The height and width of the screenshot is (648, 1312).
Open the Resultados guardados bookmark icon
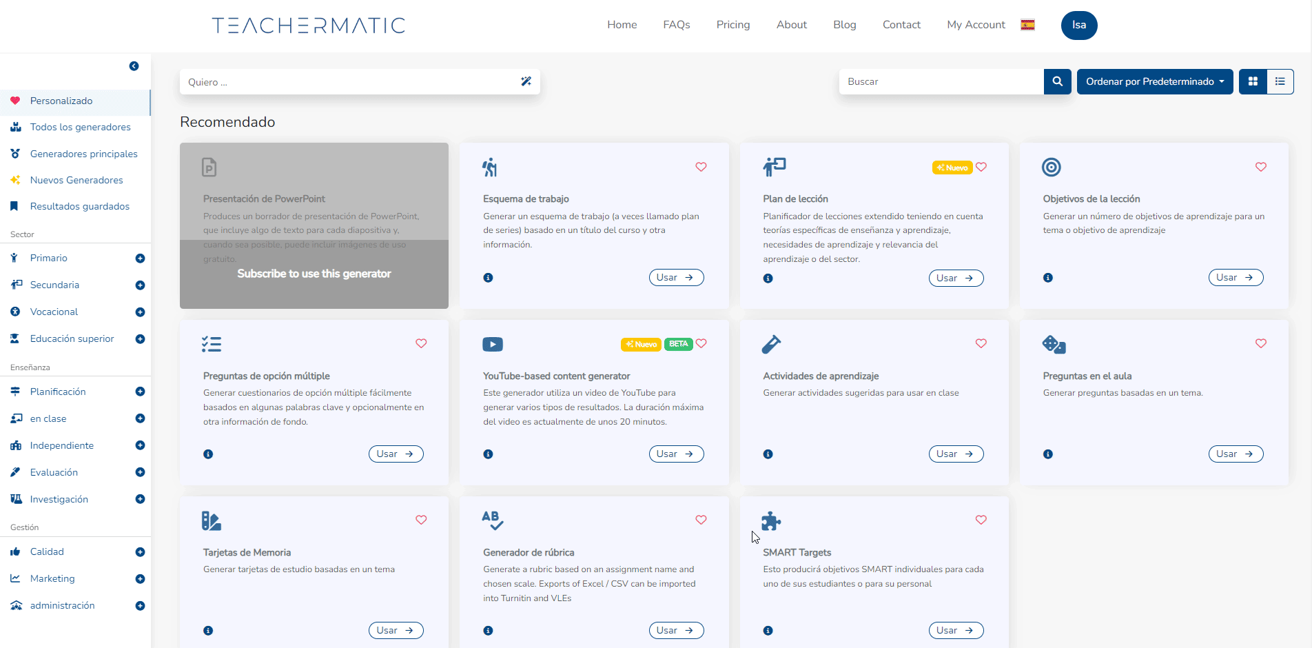tap(15, 205)
